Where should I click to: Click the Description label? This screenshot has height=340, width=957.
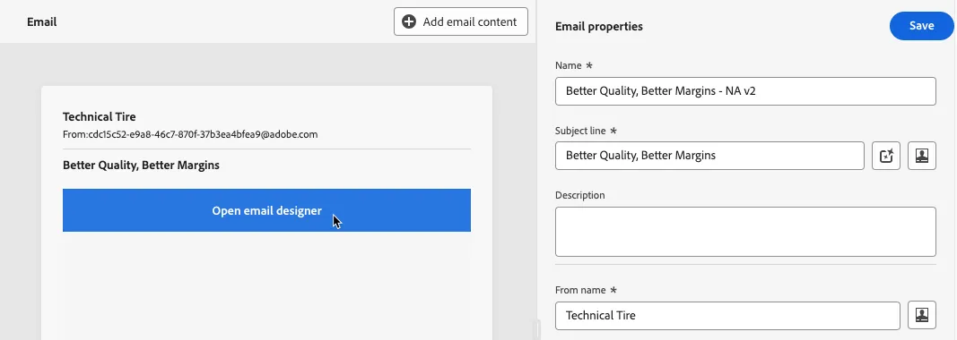point(579,195)
